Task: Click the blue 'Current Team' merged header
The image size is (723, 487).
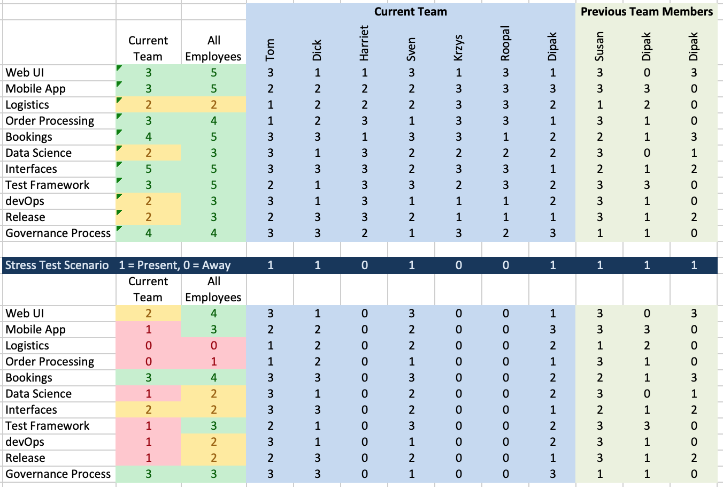Action: click(x=410, y=12)
